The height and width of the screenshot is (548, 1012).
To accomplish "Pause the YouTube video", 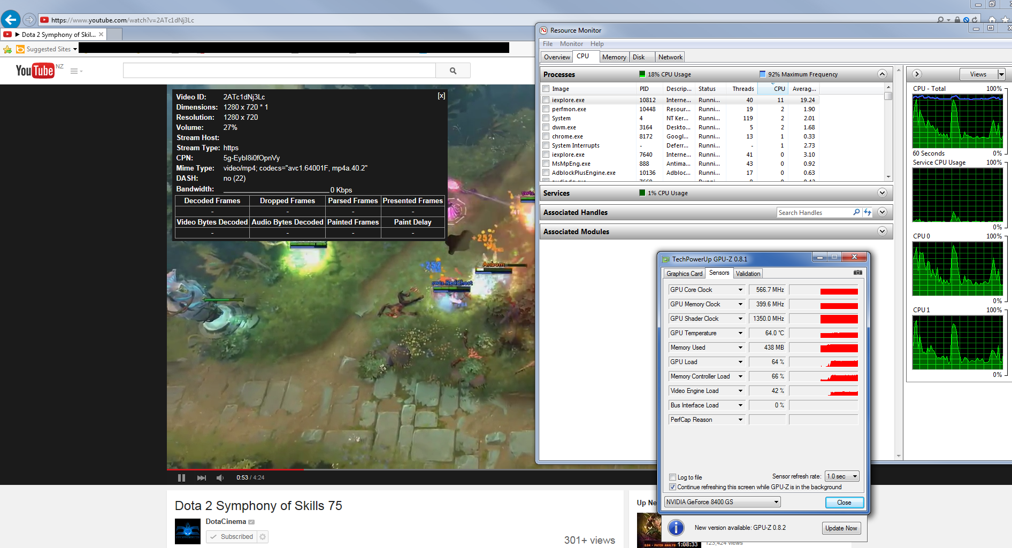I will click(x=181, y=477).
